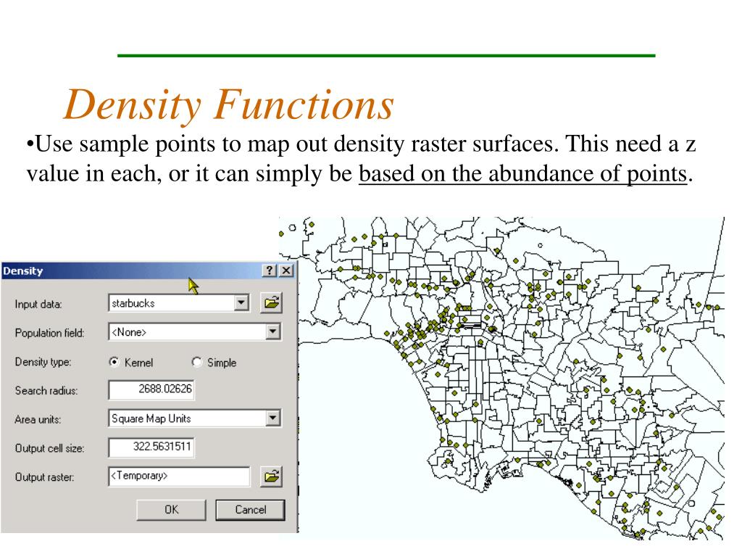Browse for output raster folder icon
Screen dimensions: 742x557
(272, 476)
